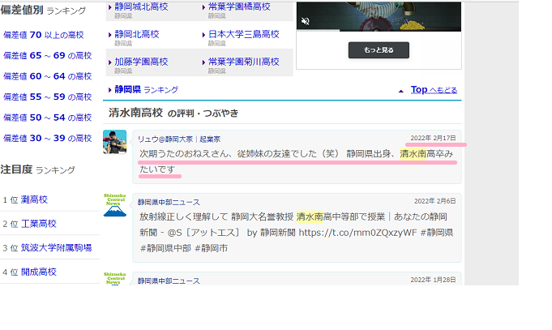
Task: Click the リュウ@静岡大家 profile avatar
Action: 115,142
